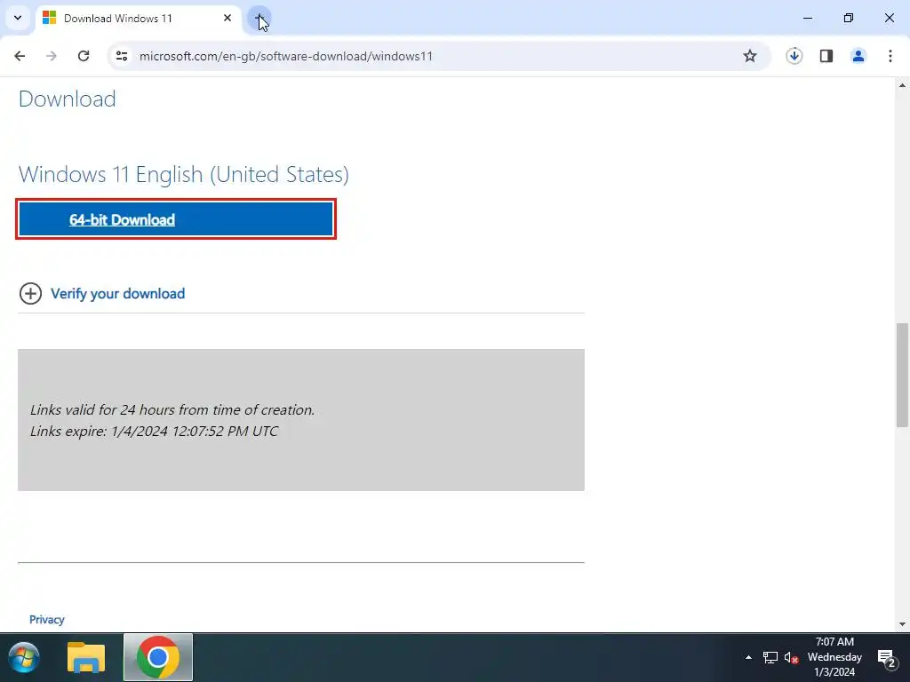Open File Explorer from the taskbar
This screenshot has height=682, width=910.
[x=86, y=658]
